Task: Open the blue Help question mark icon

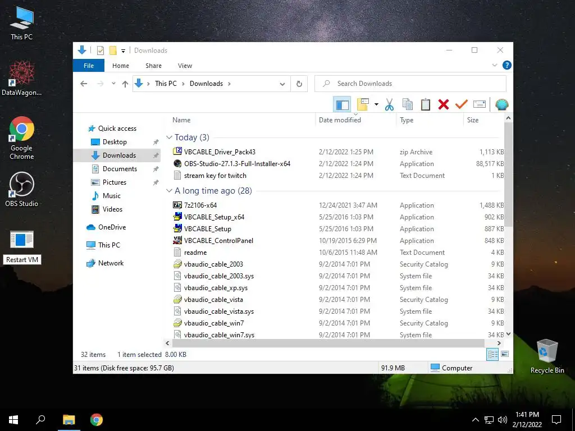Action: pyautogui.click(x=507, y=65)
